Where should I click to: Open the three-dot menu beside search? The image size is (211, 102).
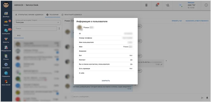[x=59, y=28]
